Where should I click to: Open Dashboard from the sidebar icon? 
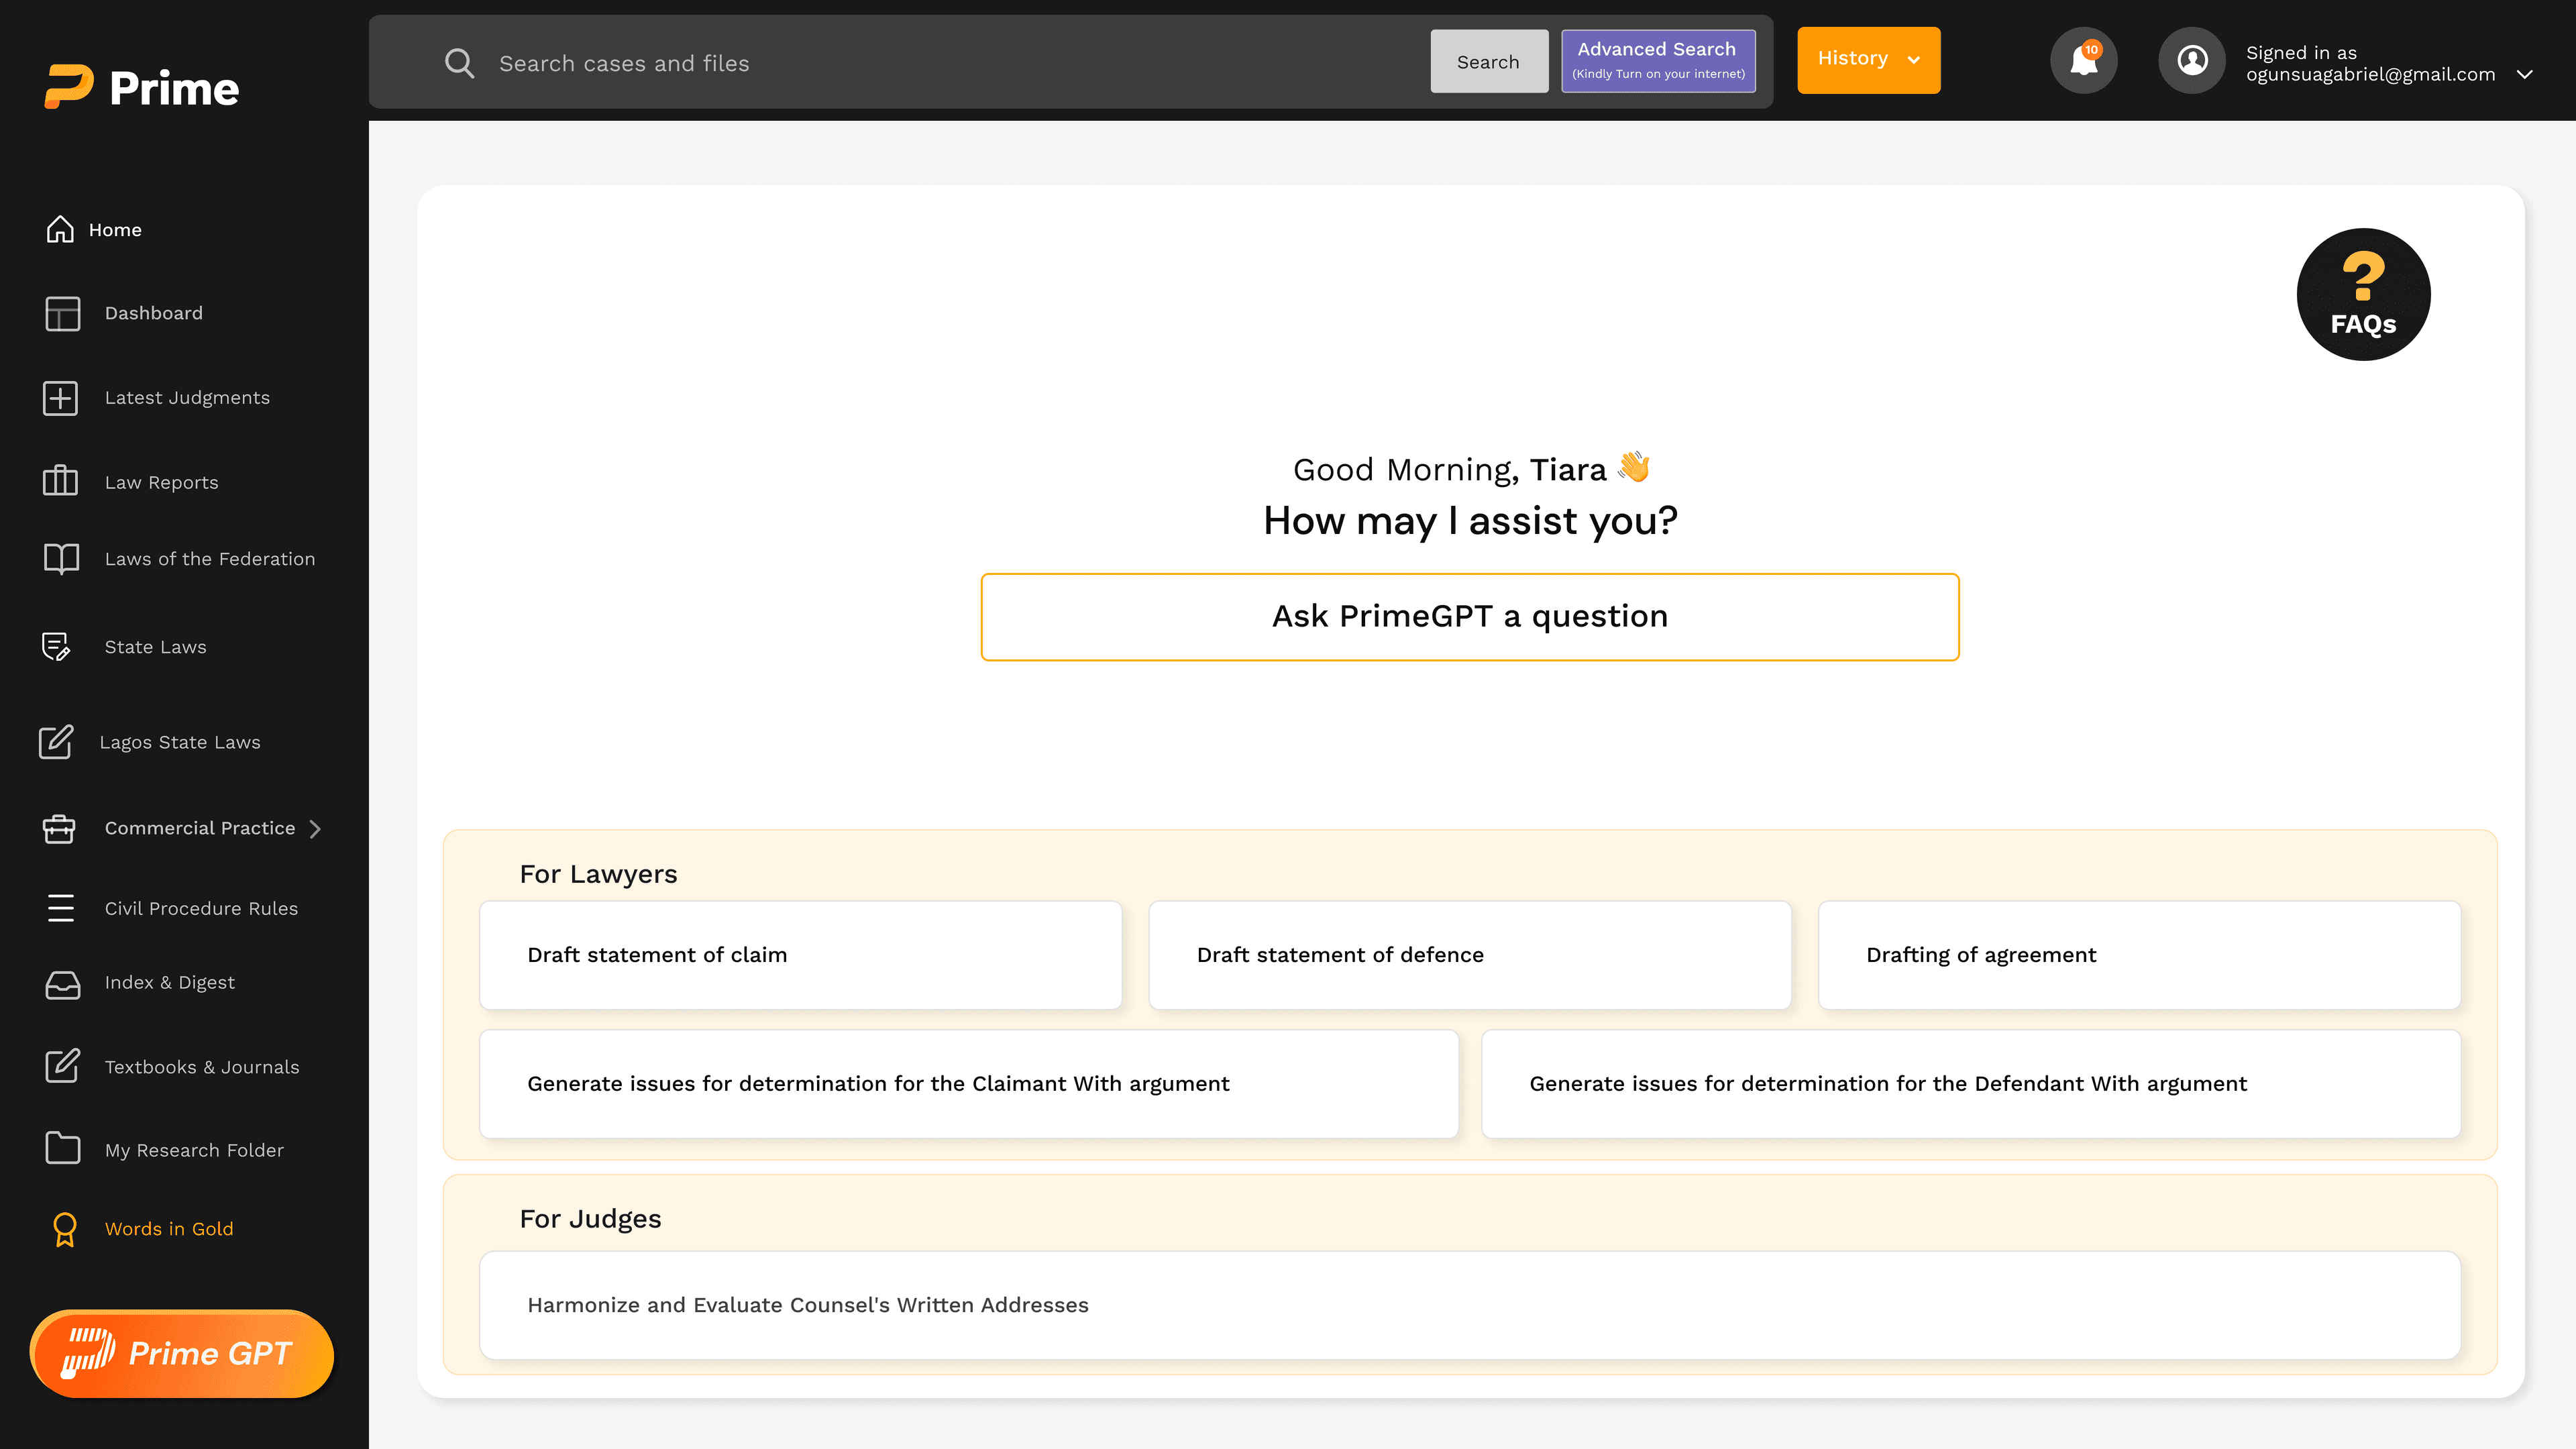coord(62,313)
